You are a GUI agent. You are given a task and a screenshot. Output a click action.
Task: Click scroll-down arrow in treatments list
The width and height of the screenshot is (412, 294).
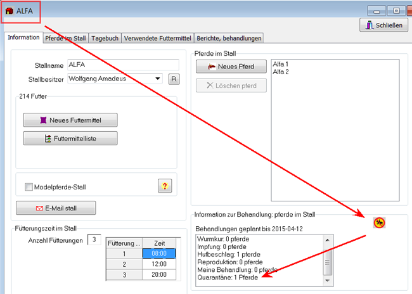[328, 281]
